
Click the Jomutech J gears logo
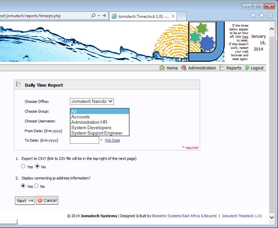tap(206, 41)
